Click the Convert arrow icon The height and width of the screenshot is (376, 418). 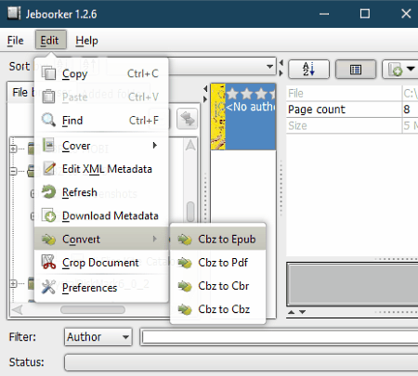point(48,240)
